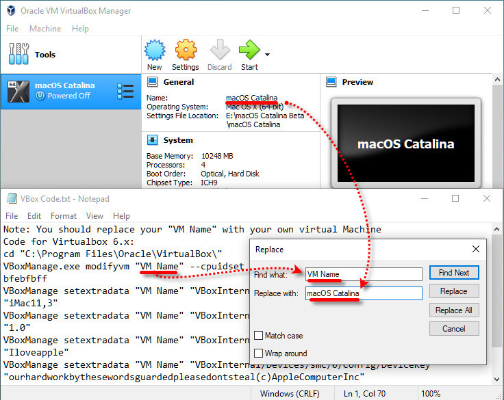Screen dimensions: 504x400
Task: Click the Chipset Type ICH9 value
Action: (209, 183)
